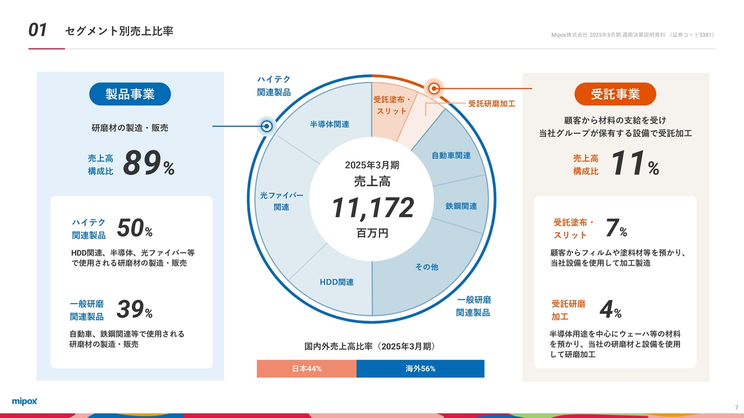Click the mipox logo at the bottom left
The height and width of the screenshot is (418, 744).
click(24, 401)
